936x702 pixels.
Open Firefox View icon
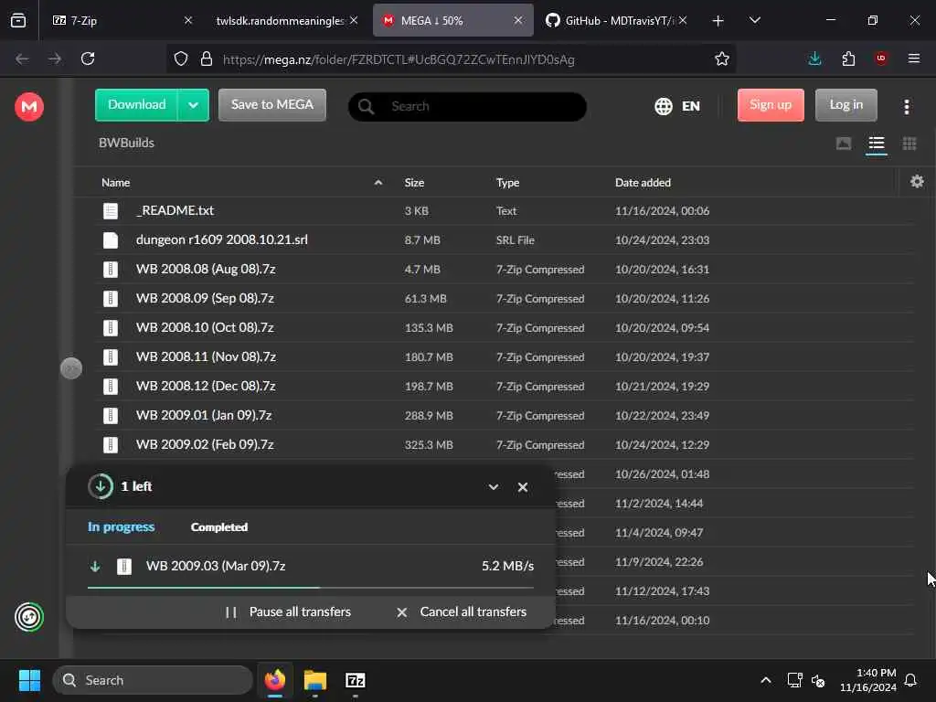point(18,20)
